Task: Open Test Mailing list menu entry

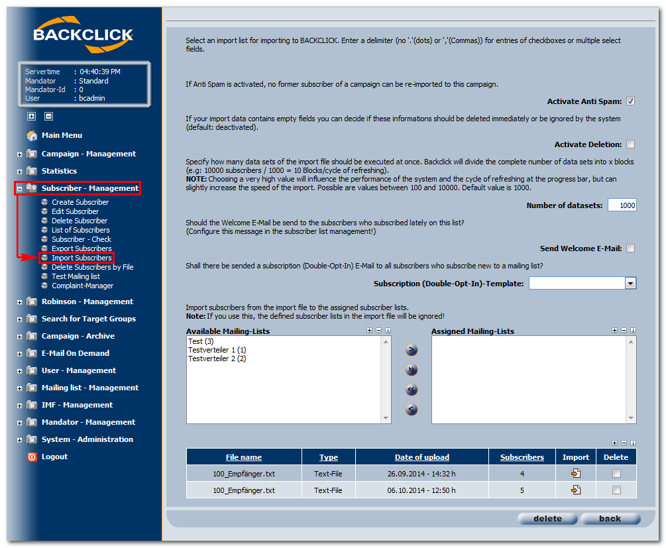Action: tap(76, 276)
